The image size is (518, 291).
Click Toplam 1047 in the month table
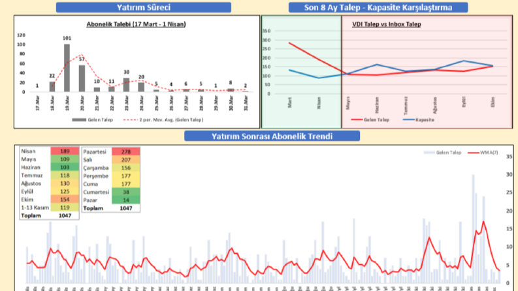65,215
